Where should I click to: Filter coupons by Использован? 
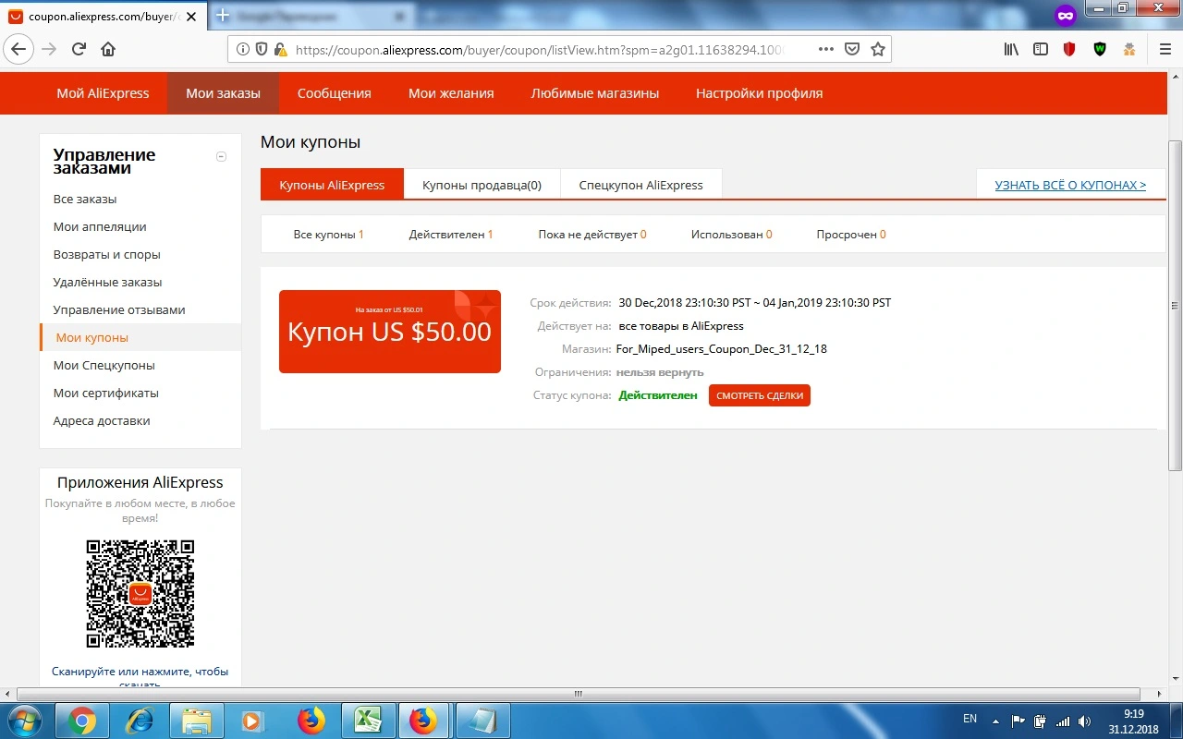(732, 235)
